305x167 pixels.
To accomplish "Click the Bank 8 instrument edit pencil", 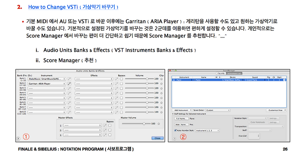I will [x=69, y=112].
